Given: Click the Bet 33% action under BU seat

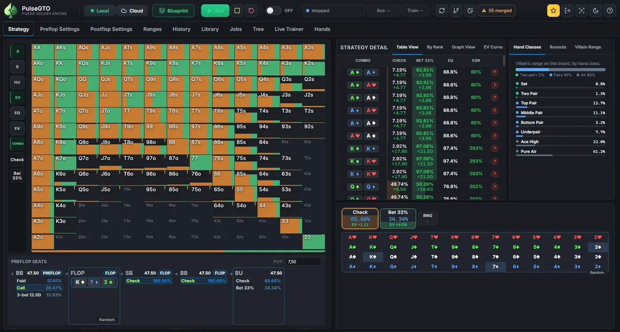Looking at the screenshot, I should [258, 288].
